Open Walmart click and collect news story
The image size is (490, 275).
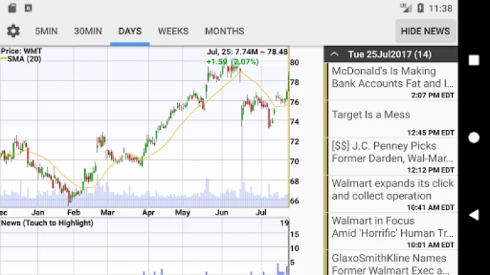coord(392,194)
